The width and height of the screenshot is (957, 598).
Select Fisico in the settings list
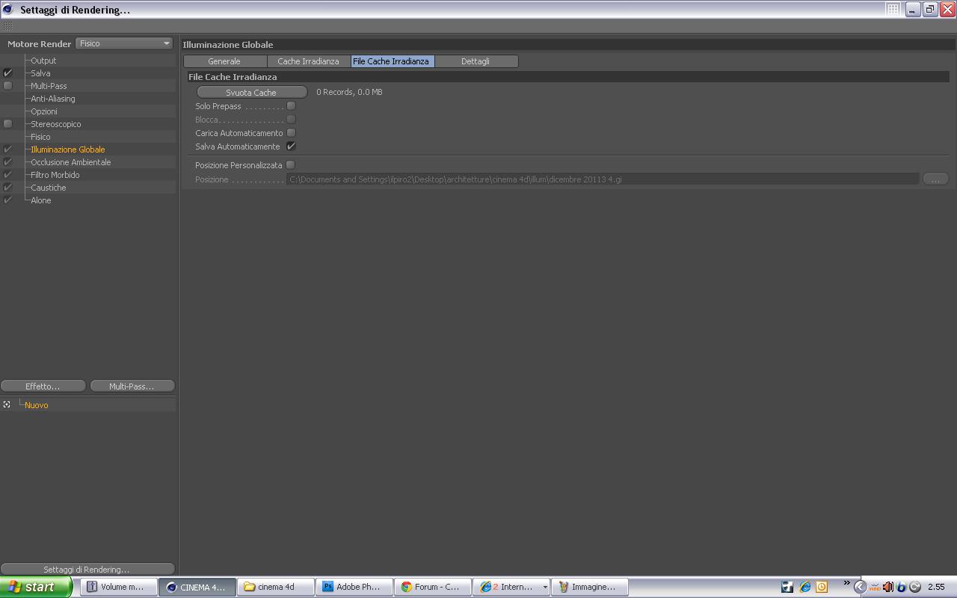tap(41, 137)
